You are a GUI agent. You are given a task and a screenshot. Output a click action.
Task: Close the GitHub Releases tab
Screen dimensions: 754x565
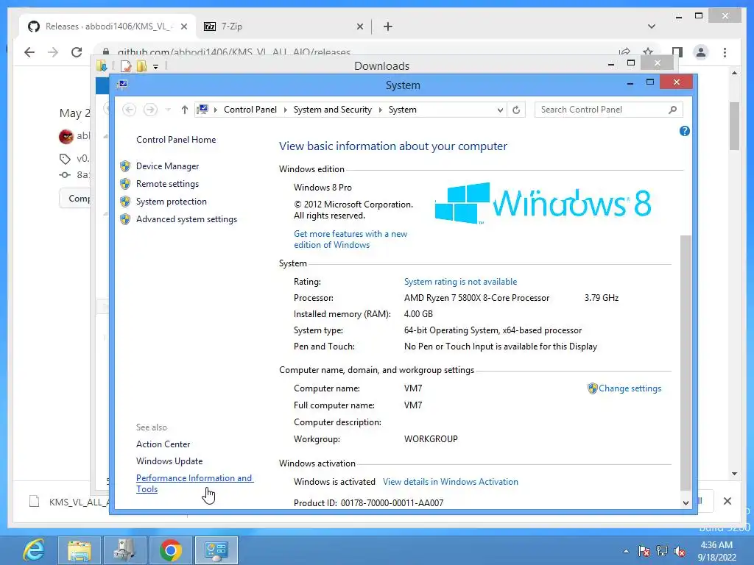(183, 27)
